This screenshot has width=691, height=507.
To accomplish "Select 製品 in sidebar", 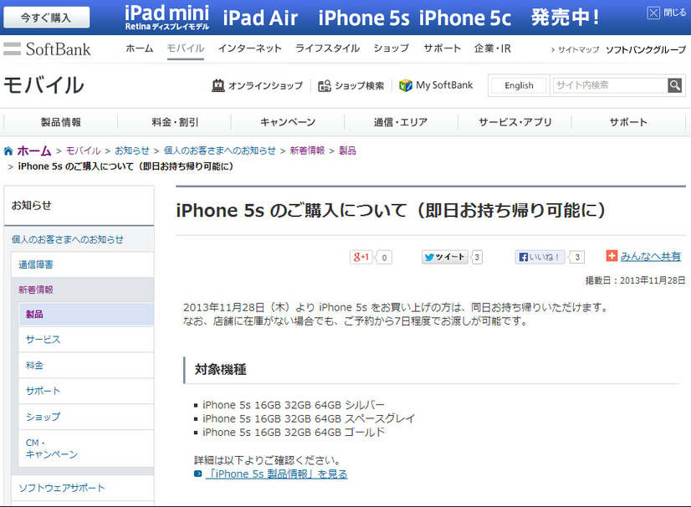I will [x=86, y=315].
